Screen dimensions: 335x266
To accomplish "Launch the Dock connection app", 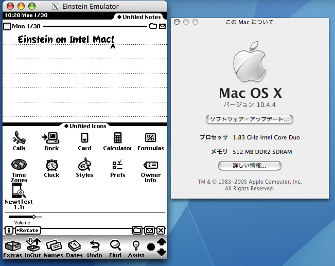I will [51, 141].
